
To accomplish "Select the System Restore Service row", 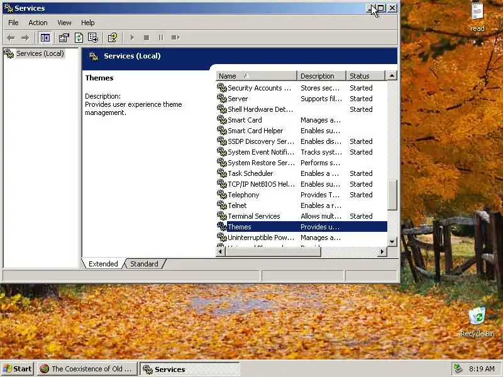I will 302,163.
